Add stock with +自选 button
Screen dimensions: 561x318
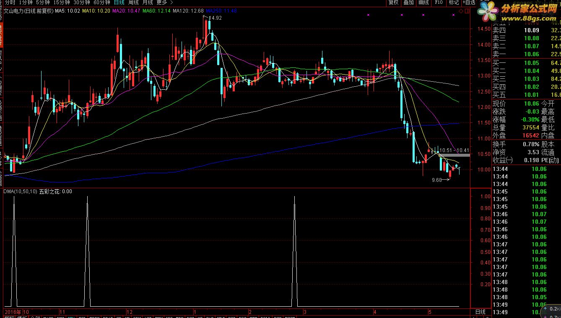(469, 3)
